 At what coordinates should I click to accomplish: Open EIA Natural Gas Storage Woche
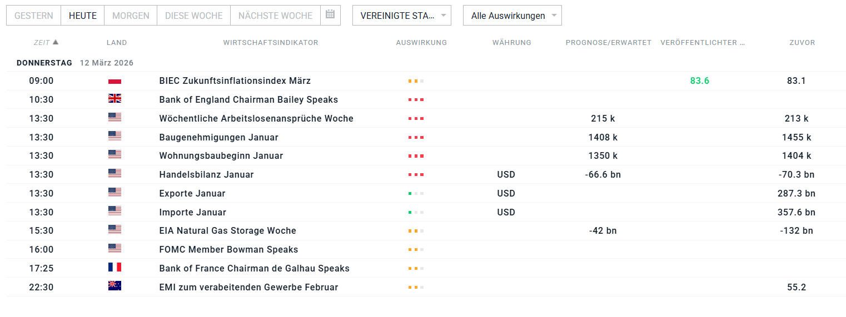pyautogui.click(x=227, y=230)
